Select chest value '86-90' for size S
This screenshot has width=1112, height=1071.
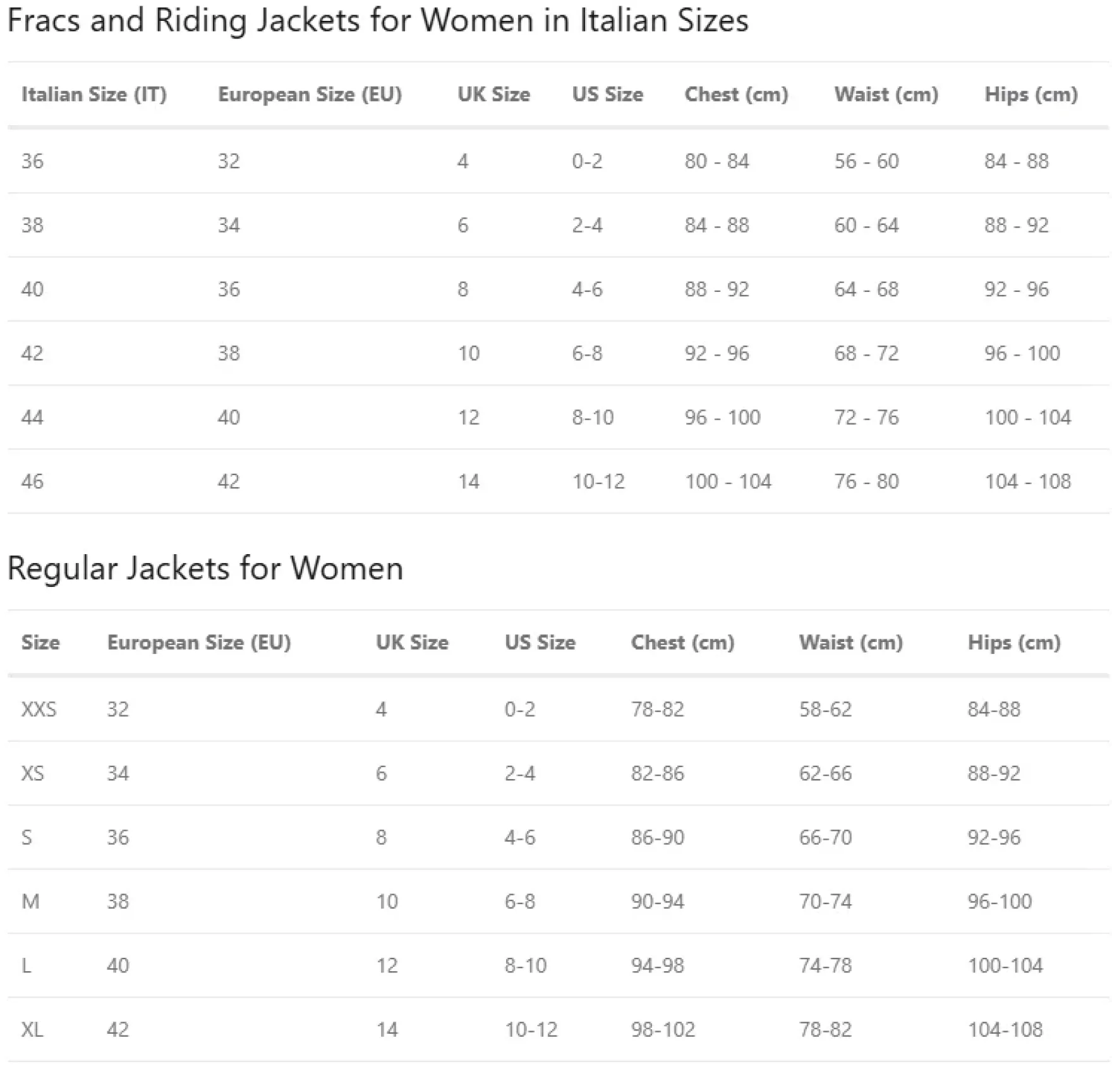click(657, 838)
